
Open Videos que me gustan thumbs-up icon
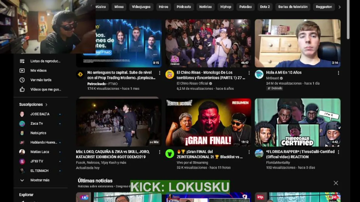pyautogui.click(x=22, y=89)
